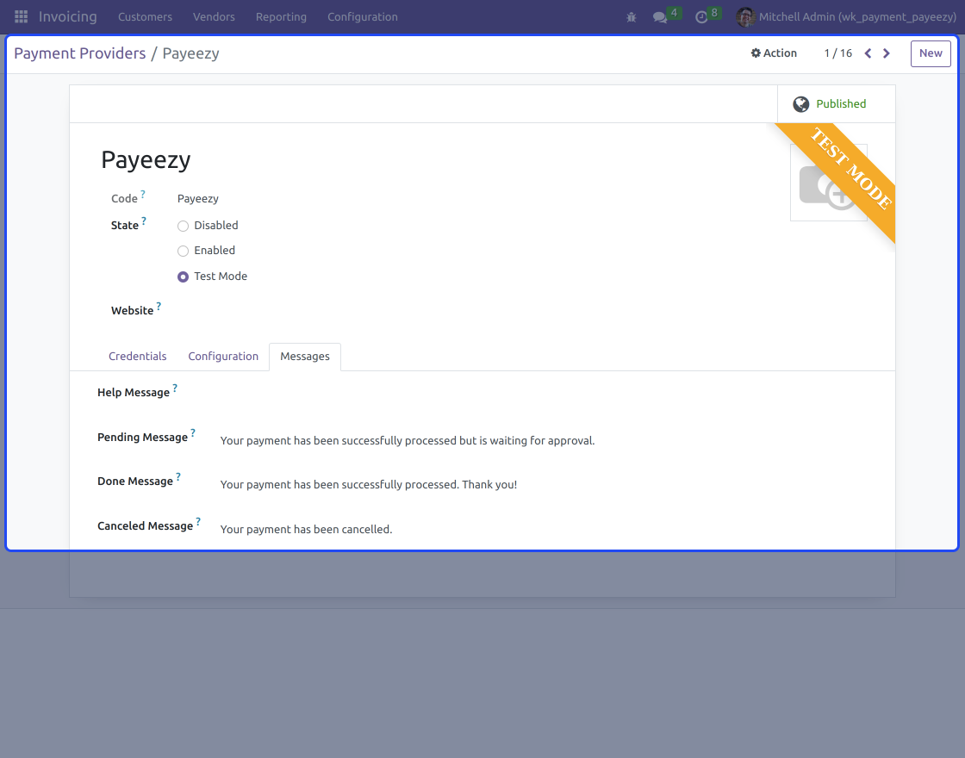
Task: Click the Payeezy code value
Action: (197, 199)
